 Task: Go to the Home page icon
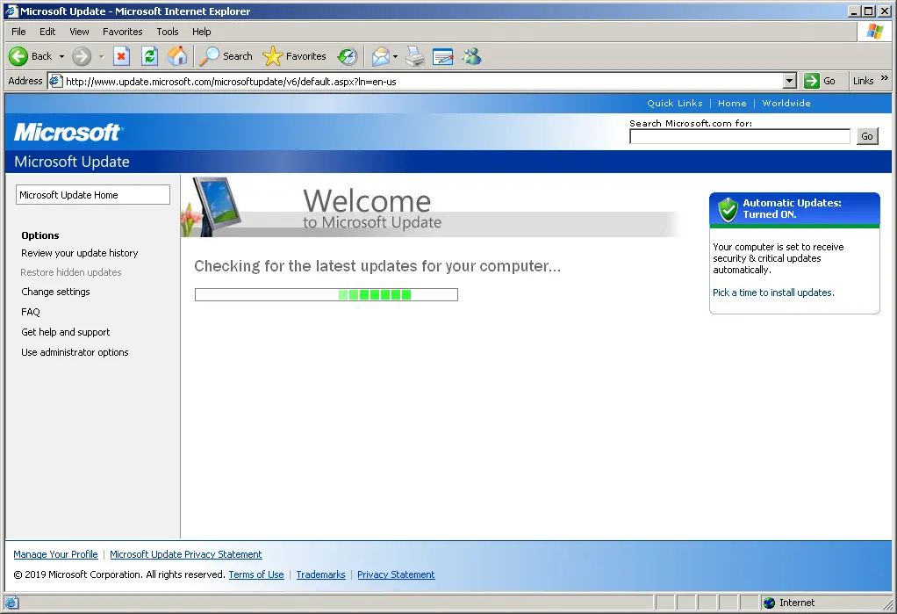coord(177,56)
